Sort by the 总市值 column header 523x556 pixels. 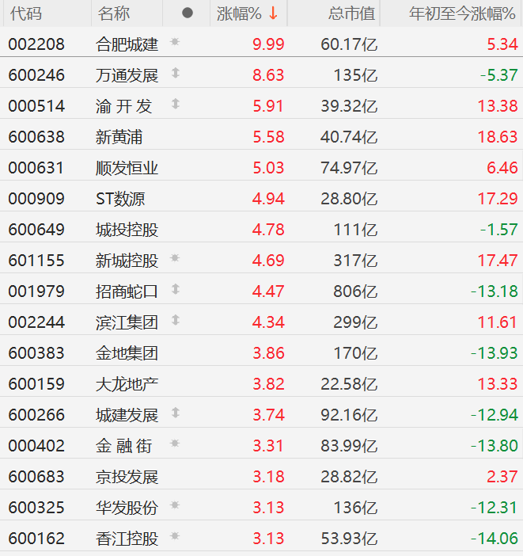352,13
